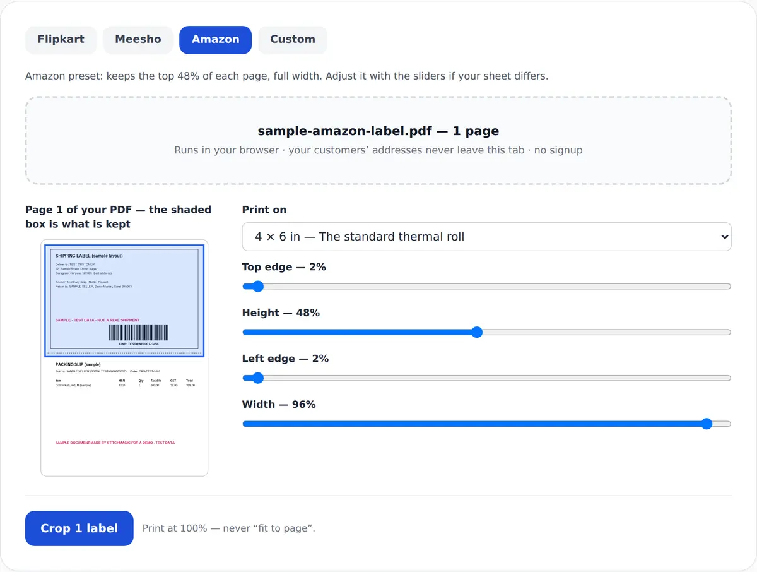
Task: Select the Amazon preset tab
Action: point(215,39)
